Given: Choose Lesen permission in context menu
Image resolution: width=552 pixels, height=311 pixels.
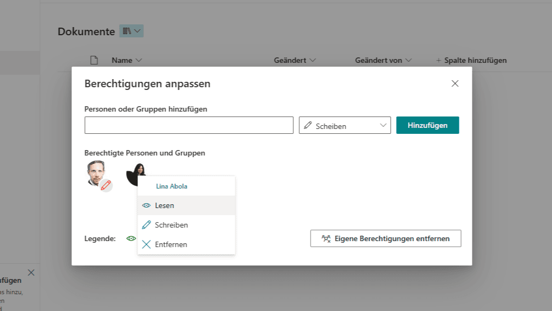Looking at the screenshot, I should tap(186, 205).
